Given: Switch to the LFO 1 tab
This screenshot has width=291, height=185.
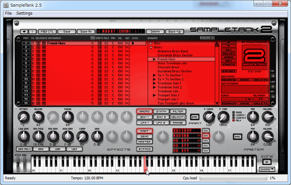Looking at the screenshot, I should pos(145,123).
